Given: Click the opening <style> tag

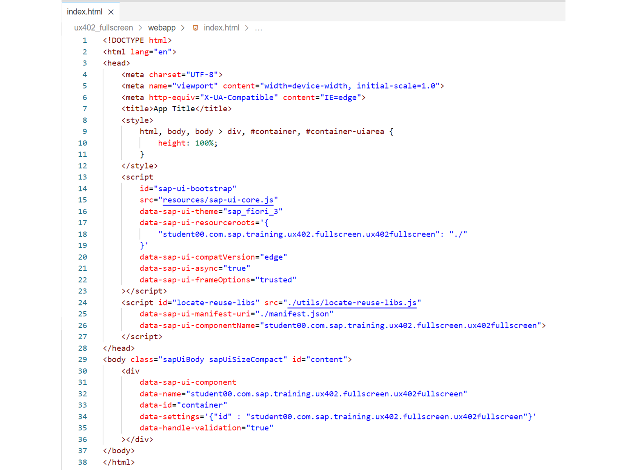Looking at the screenshot, I should [x=137, y=120].
